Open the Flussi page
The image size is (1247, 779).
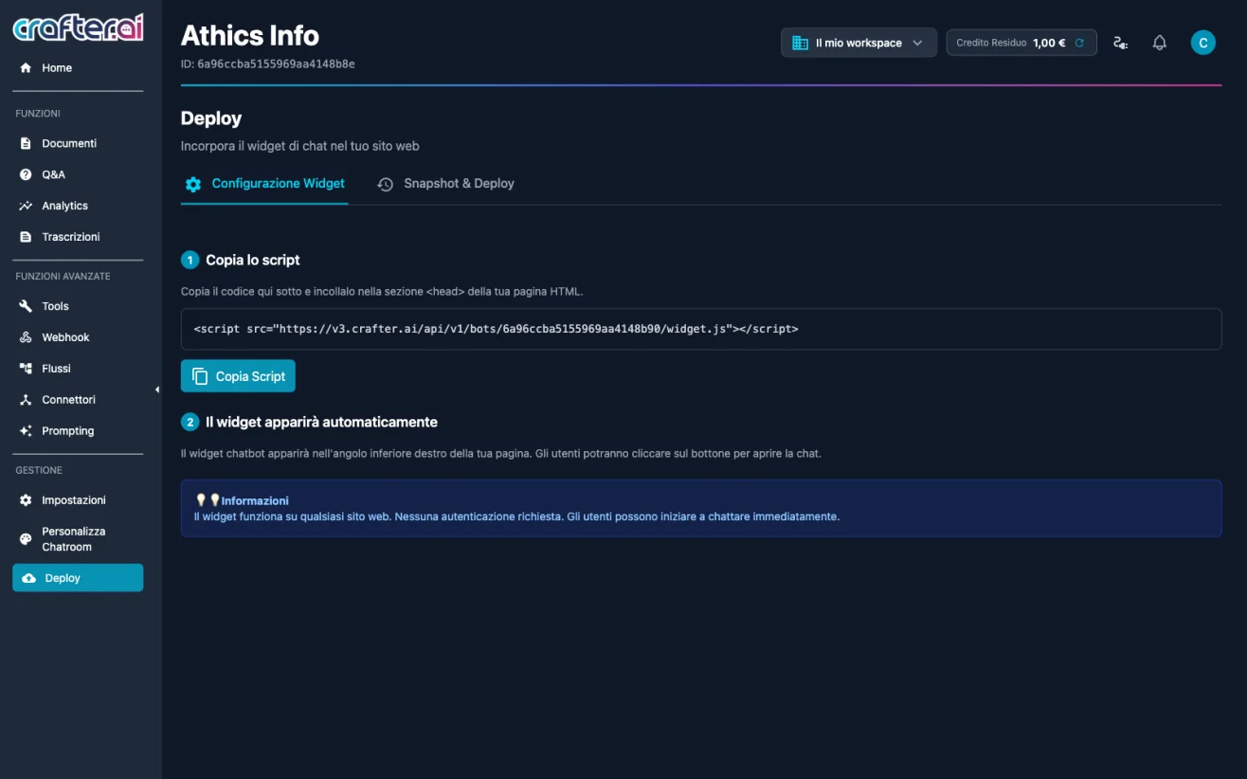click(78, 369)
